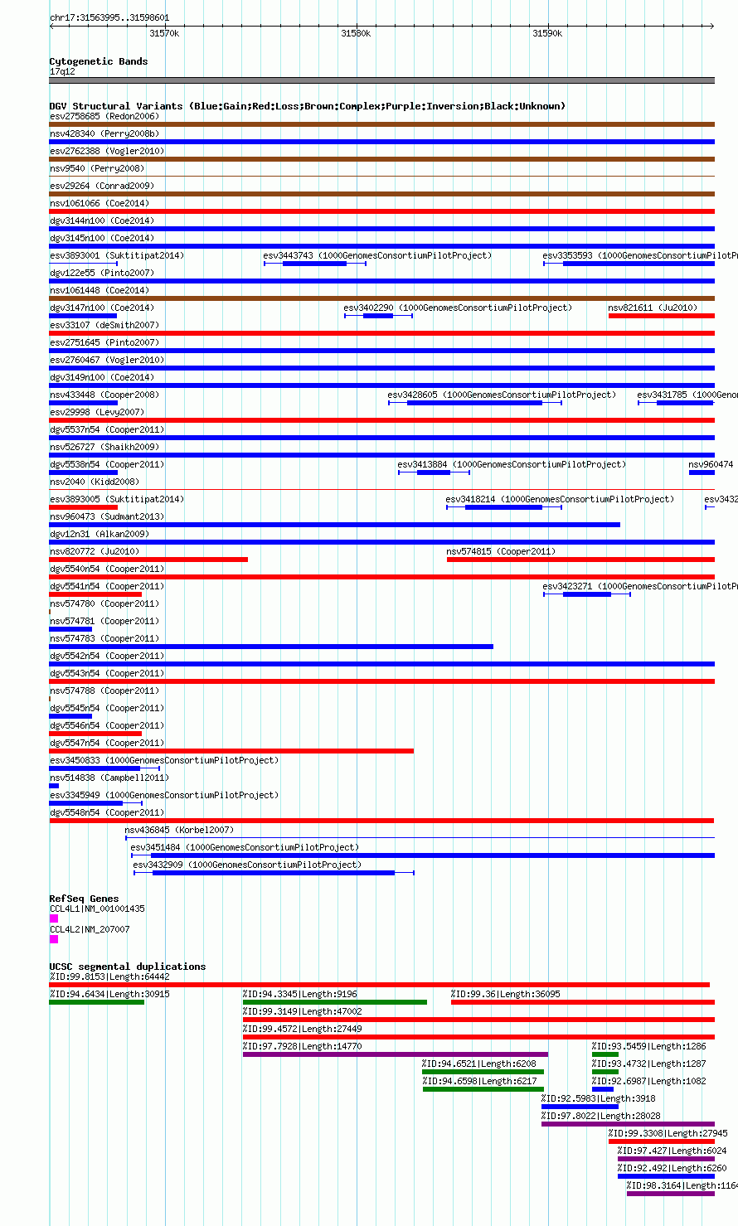
Task: Click the esv3353593 variant label
Action: tap(640, 255)
